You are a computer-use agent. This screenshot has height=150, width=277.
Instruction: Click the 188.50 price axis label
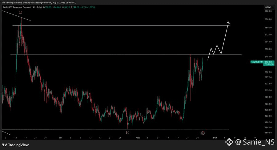click(268, 122)
